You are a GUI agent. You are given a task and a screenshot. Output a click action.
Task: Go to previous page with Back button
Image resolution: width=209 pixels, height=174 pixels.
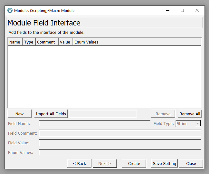[79, 163]
